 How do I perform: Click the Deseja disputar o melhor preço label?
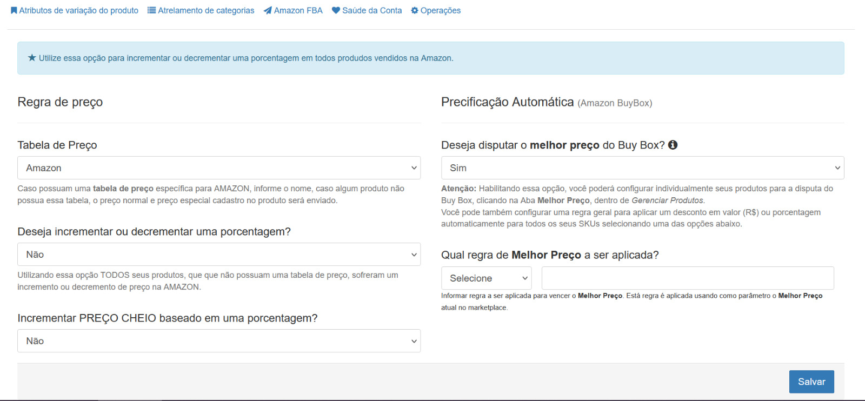553,145
